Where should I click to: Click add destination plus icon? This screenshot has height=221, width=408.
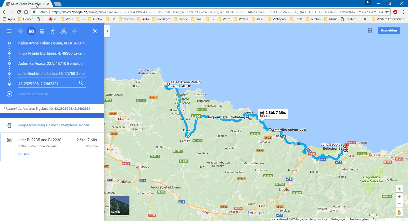pos(9,94)
